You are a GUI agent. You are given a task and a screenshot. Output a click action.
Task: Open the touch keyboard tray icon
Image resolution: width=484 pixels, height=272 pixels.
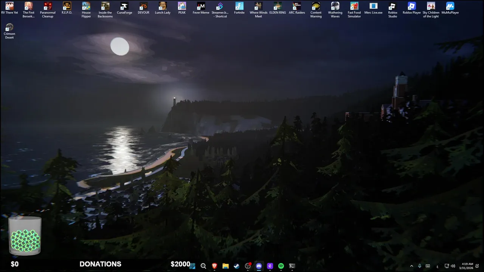point(428,266)
